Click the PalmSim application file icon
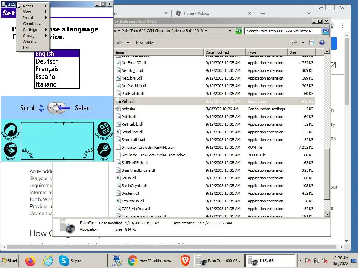The image size is (358, 268). tap(118, 101)
